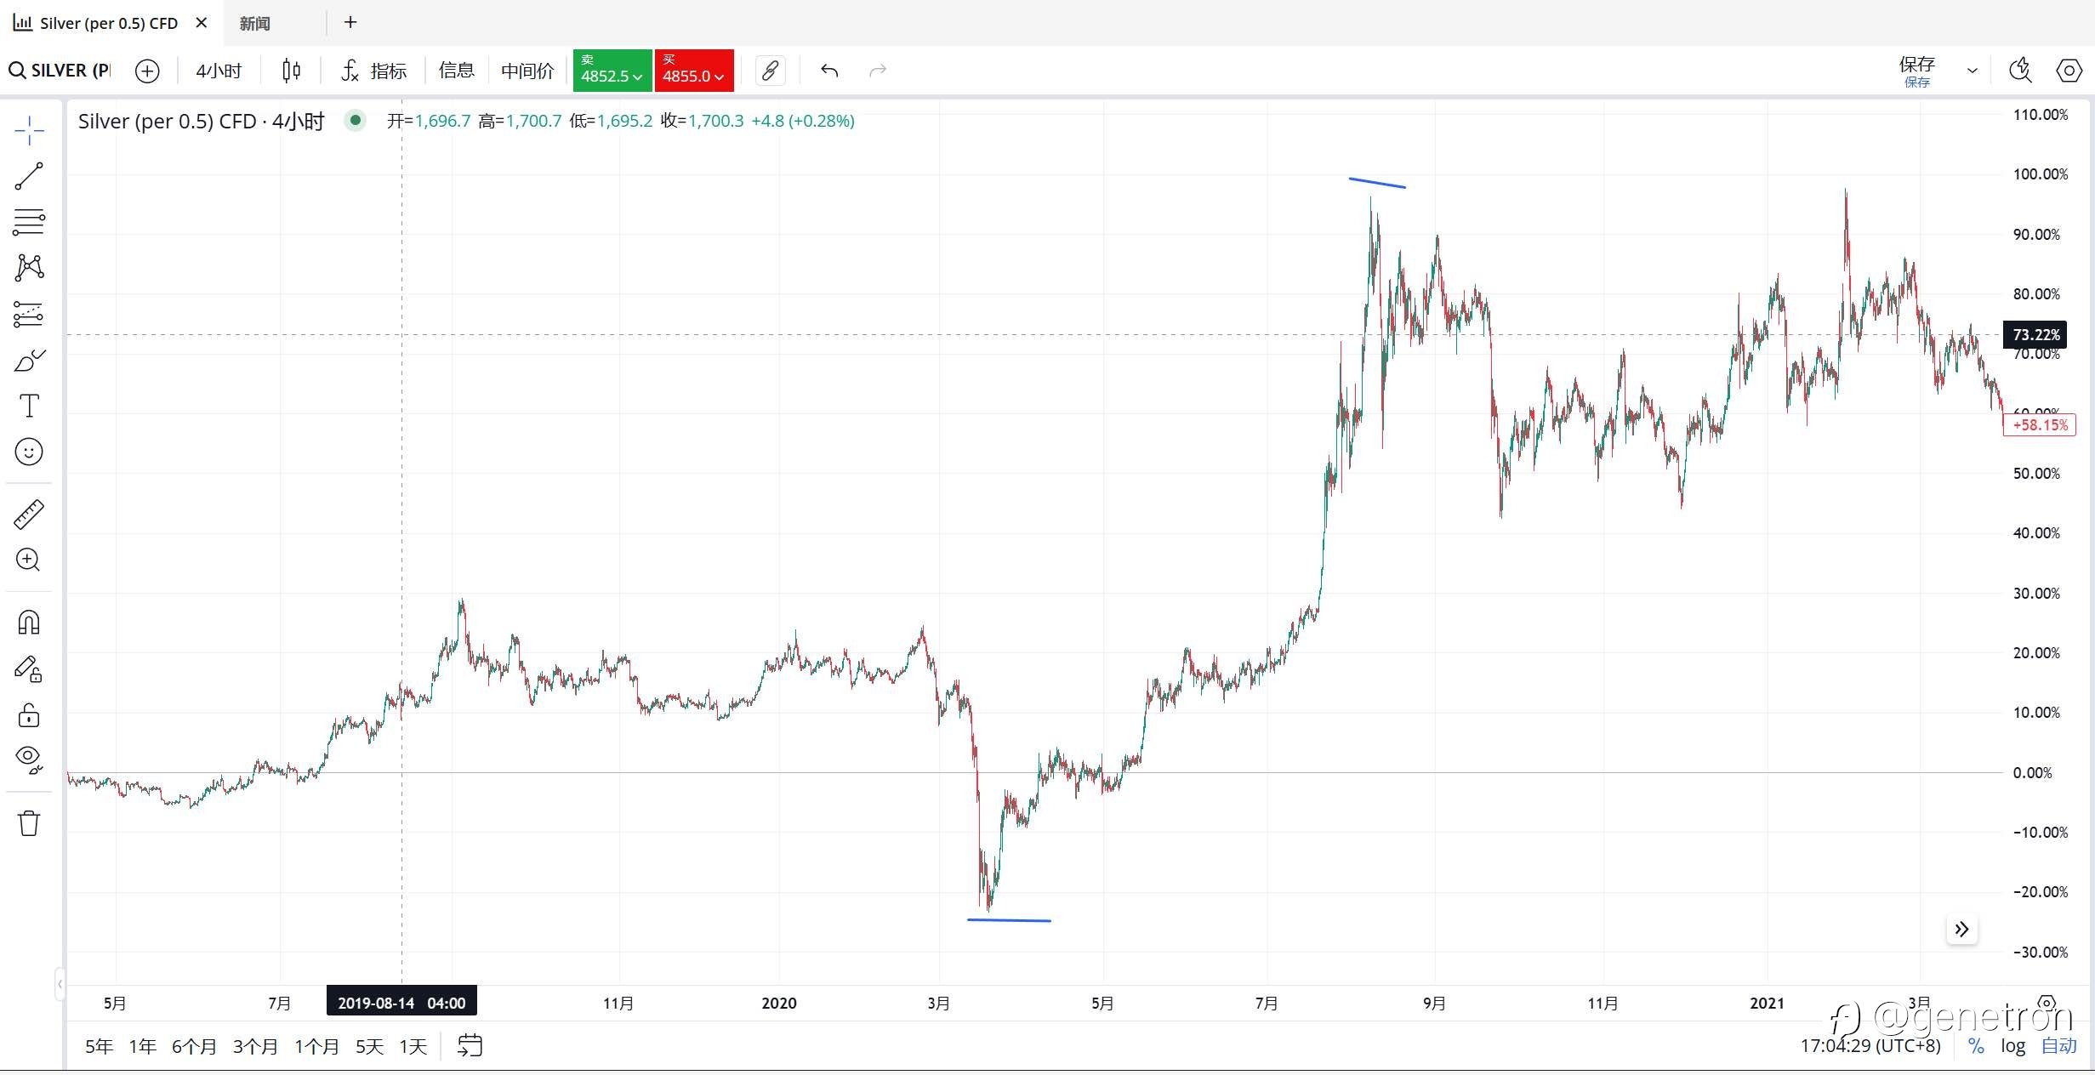This screenshot has height=1075, width=2095.
Task: Enable the magnet snap mode
Action: click(x=29, y=623)
